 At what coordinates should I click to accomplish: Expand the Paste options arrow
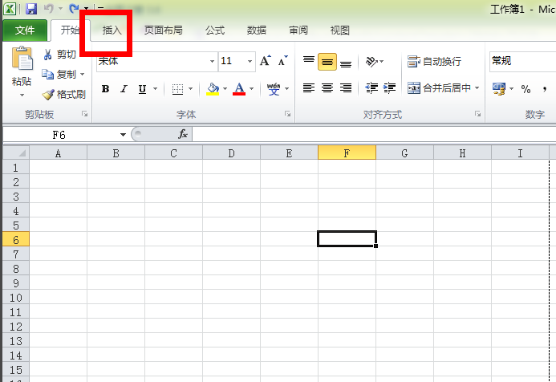coord(22,95)
